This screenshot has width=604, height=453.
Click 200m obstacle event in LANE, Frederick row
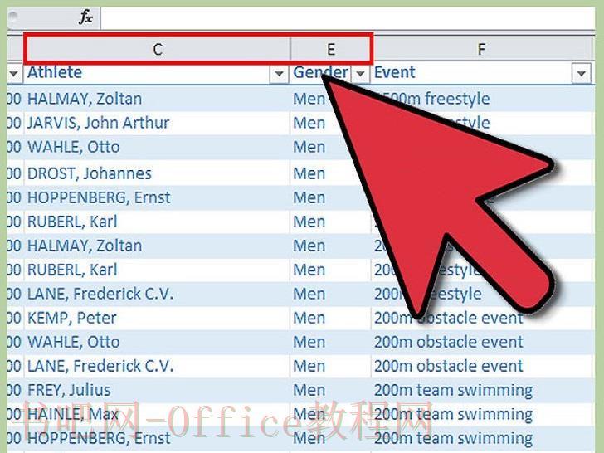[x=449, y=366]
